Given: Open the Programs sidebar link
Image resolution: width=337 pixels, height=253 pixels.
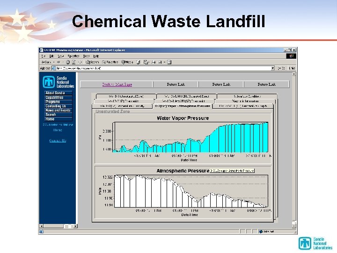Looking at the screenshot, I should (58, 102).
